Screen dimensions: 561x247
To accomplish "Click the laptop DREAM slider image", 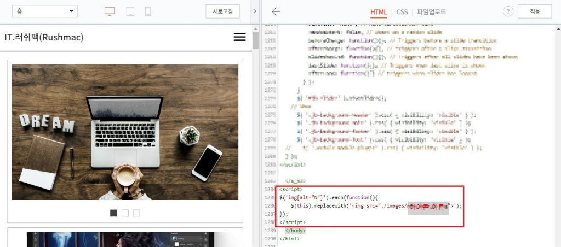I will [x=125, y=132].
